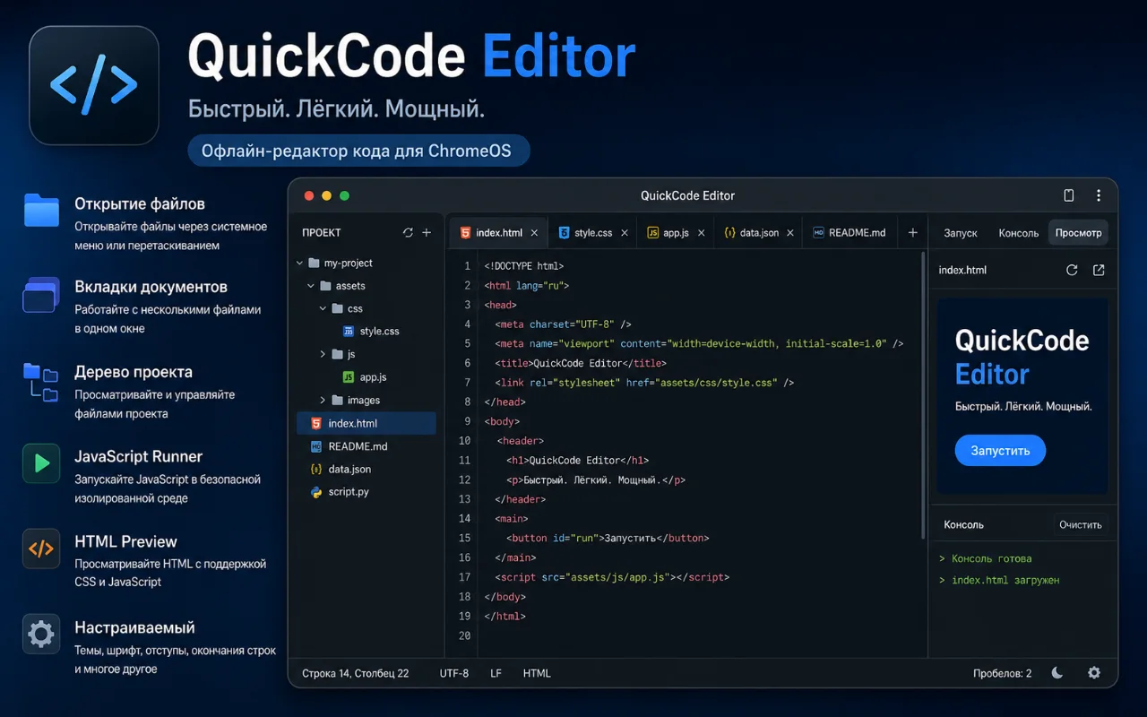The image size is (1147, 717).
Task: Close the style.css tab
Action: click(x=625, y=233)
